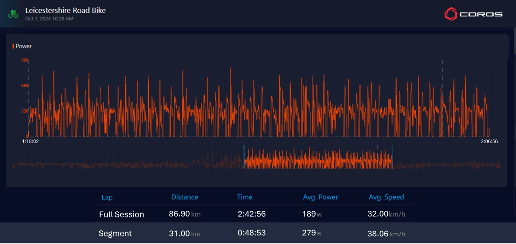Open the Leicestershire Road Bike activity title
The width and height of the screenshot is (516, 244).
[65, 10]
